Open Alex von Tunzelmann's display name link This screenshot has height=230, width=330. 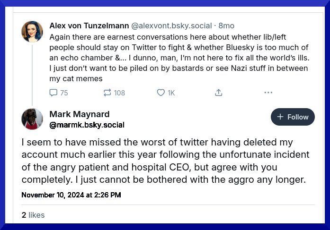89,26
